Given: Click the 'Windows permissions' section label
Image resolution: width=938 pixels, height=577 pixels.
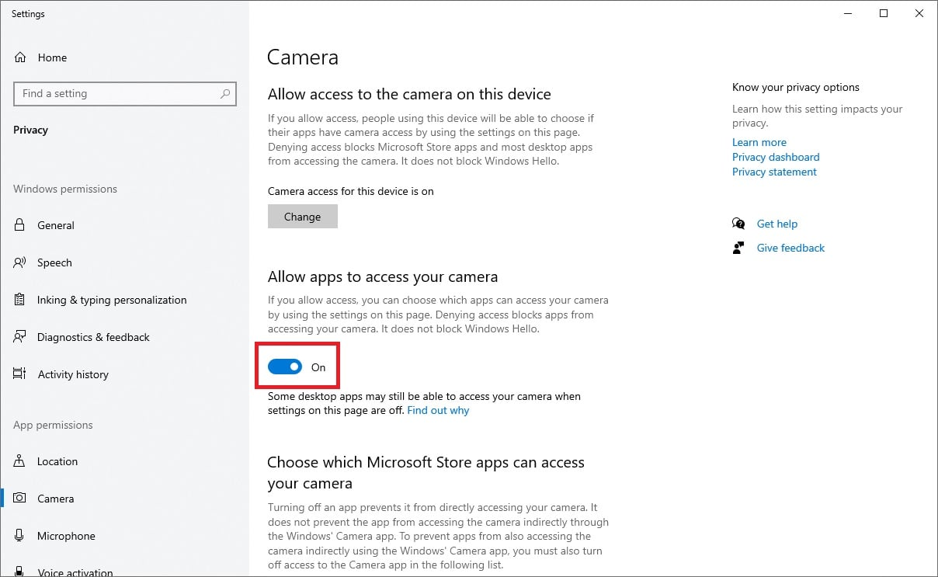Looking at the screenshot, I should (x=65, y=189).
